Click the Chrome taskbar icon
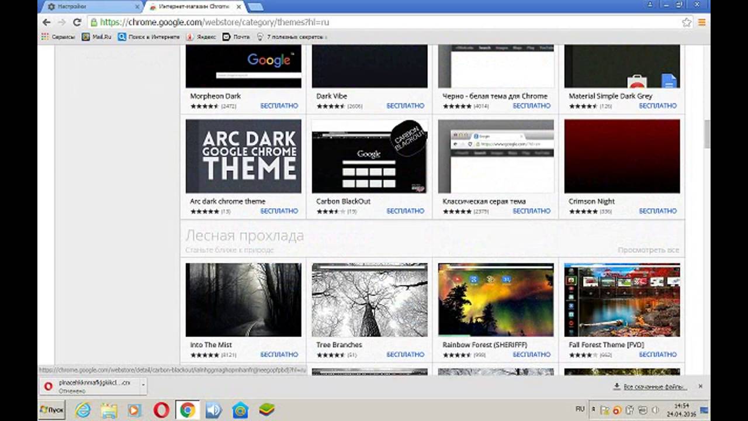 (x=188, y=410)
